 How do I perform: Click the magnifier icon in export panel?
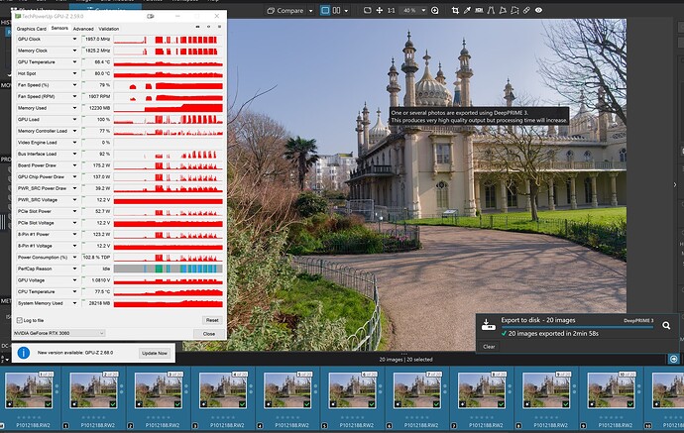[x=666, y=324]
